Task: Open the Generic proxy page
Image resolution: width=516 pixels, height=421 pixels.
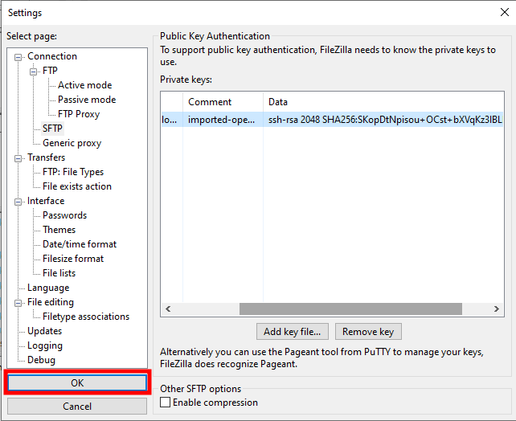Action: (72, 143)
